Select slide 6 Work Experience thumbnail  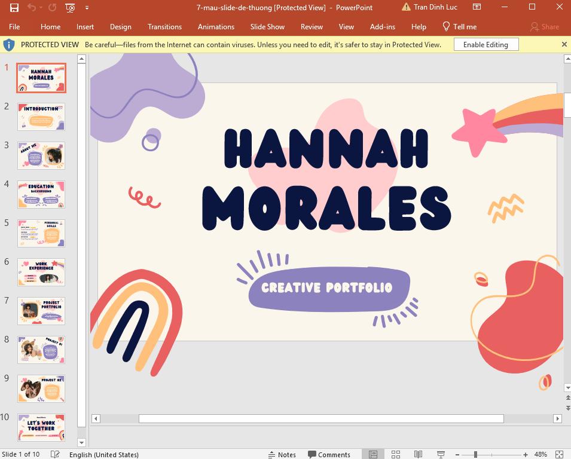tap(41, 272)
